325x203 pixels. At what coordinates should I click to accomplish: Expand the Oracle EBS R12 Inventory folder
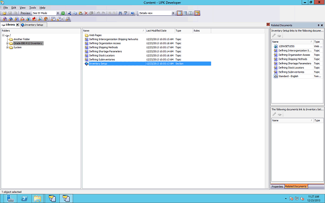point(7,43)
